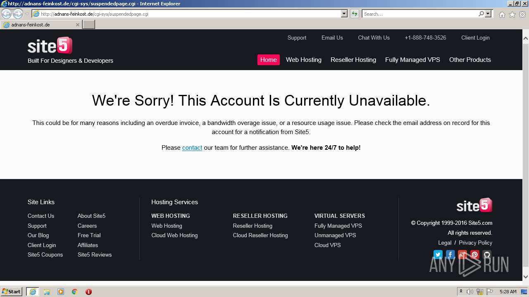Viewport: 529px width, 297px height.
Task: Open the Favorites star icon
Action: (x=512, y=14)
